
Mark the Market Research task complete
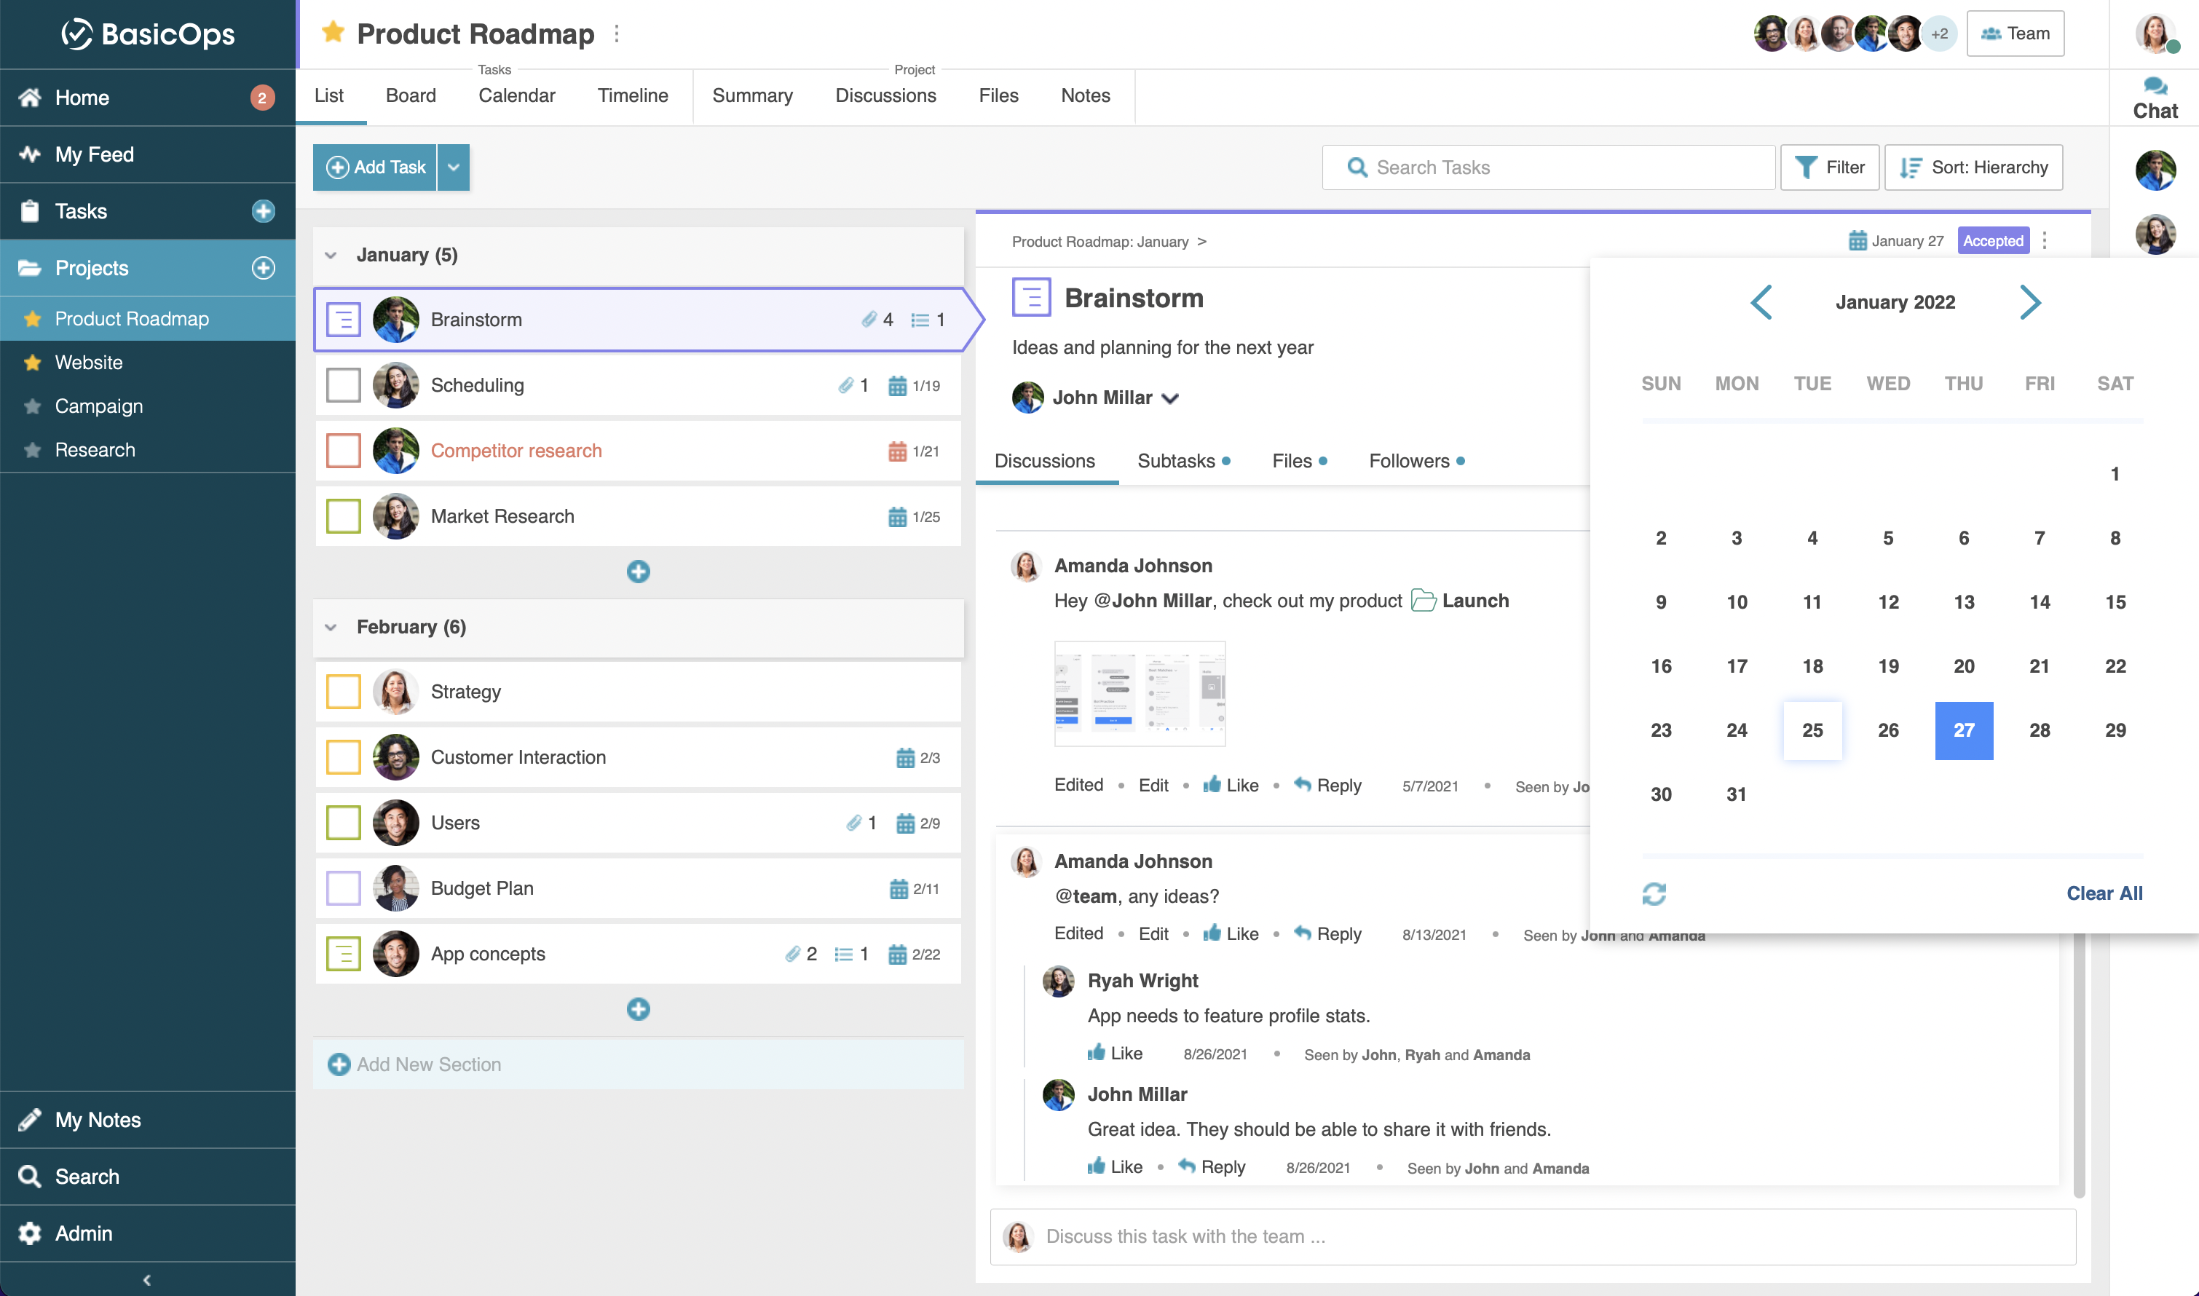click(343, 516)
